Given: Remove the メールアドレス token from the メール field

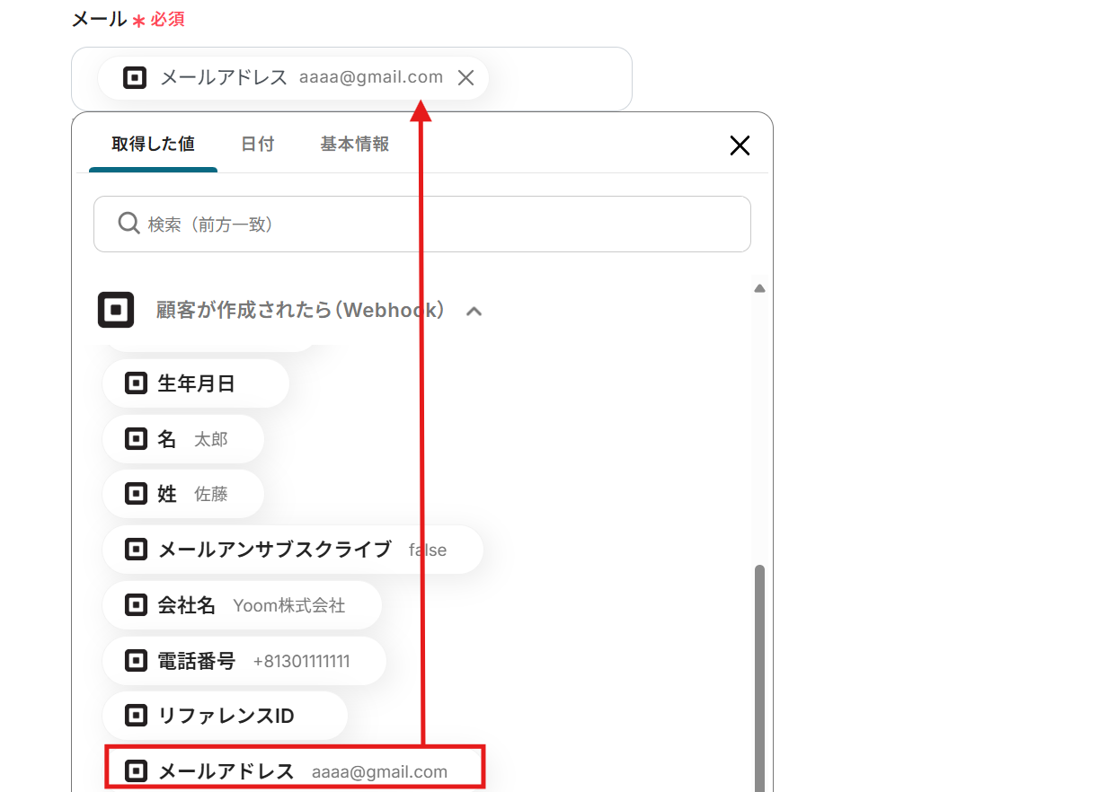Looking at the screenshot, I should 465,77.
